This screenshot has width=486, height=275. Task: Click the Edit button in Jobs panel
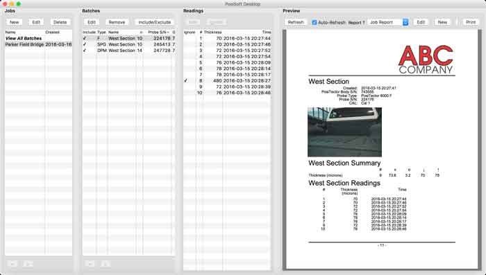[x=36, y=22]
